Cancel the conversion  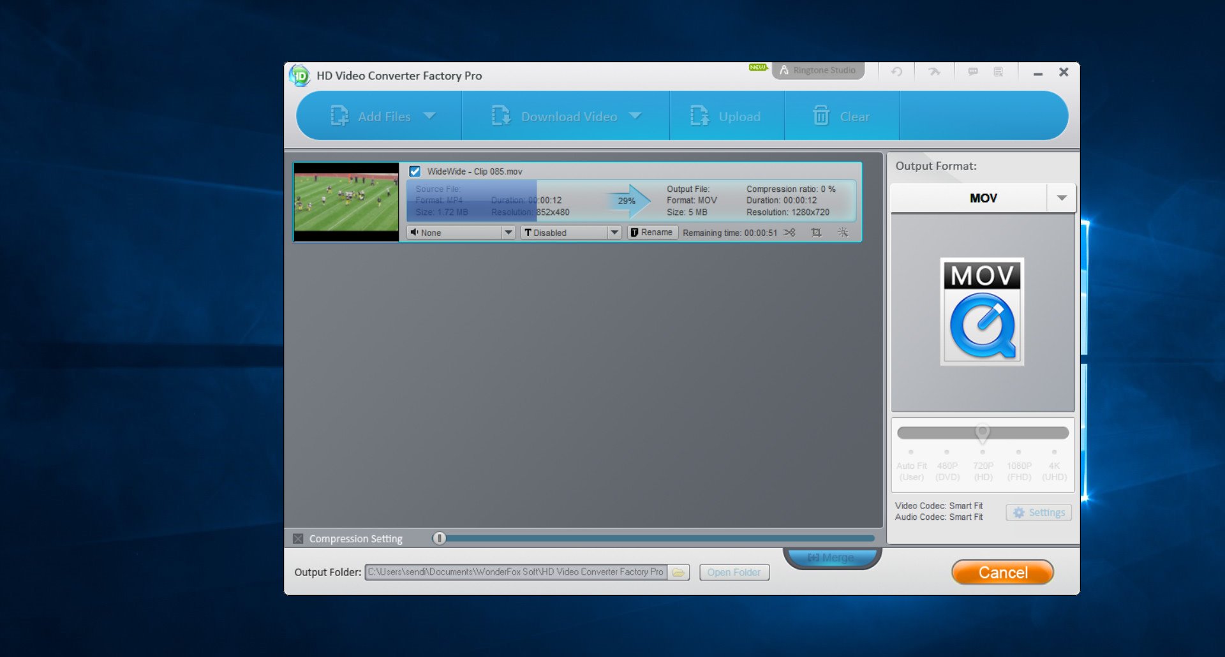click(1002, 572)
